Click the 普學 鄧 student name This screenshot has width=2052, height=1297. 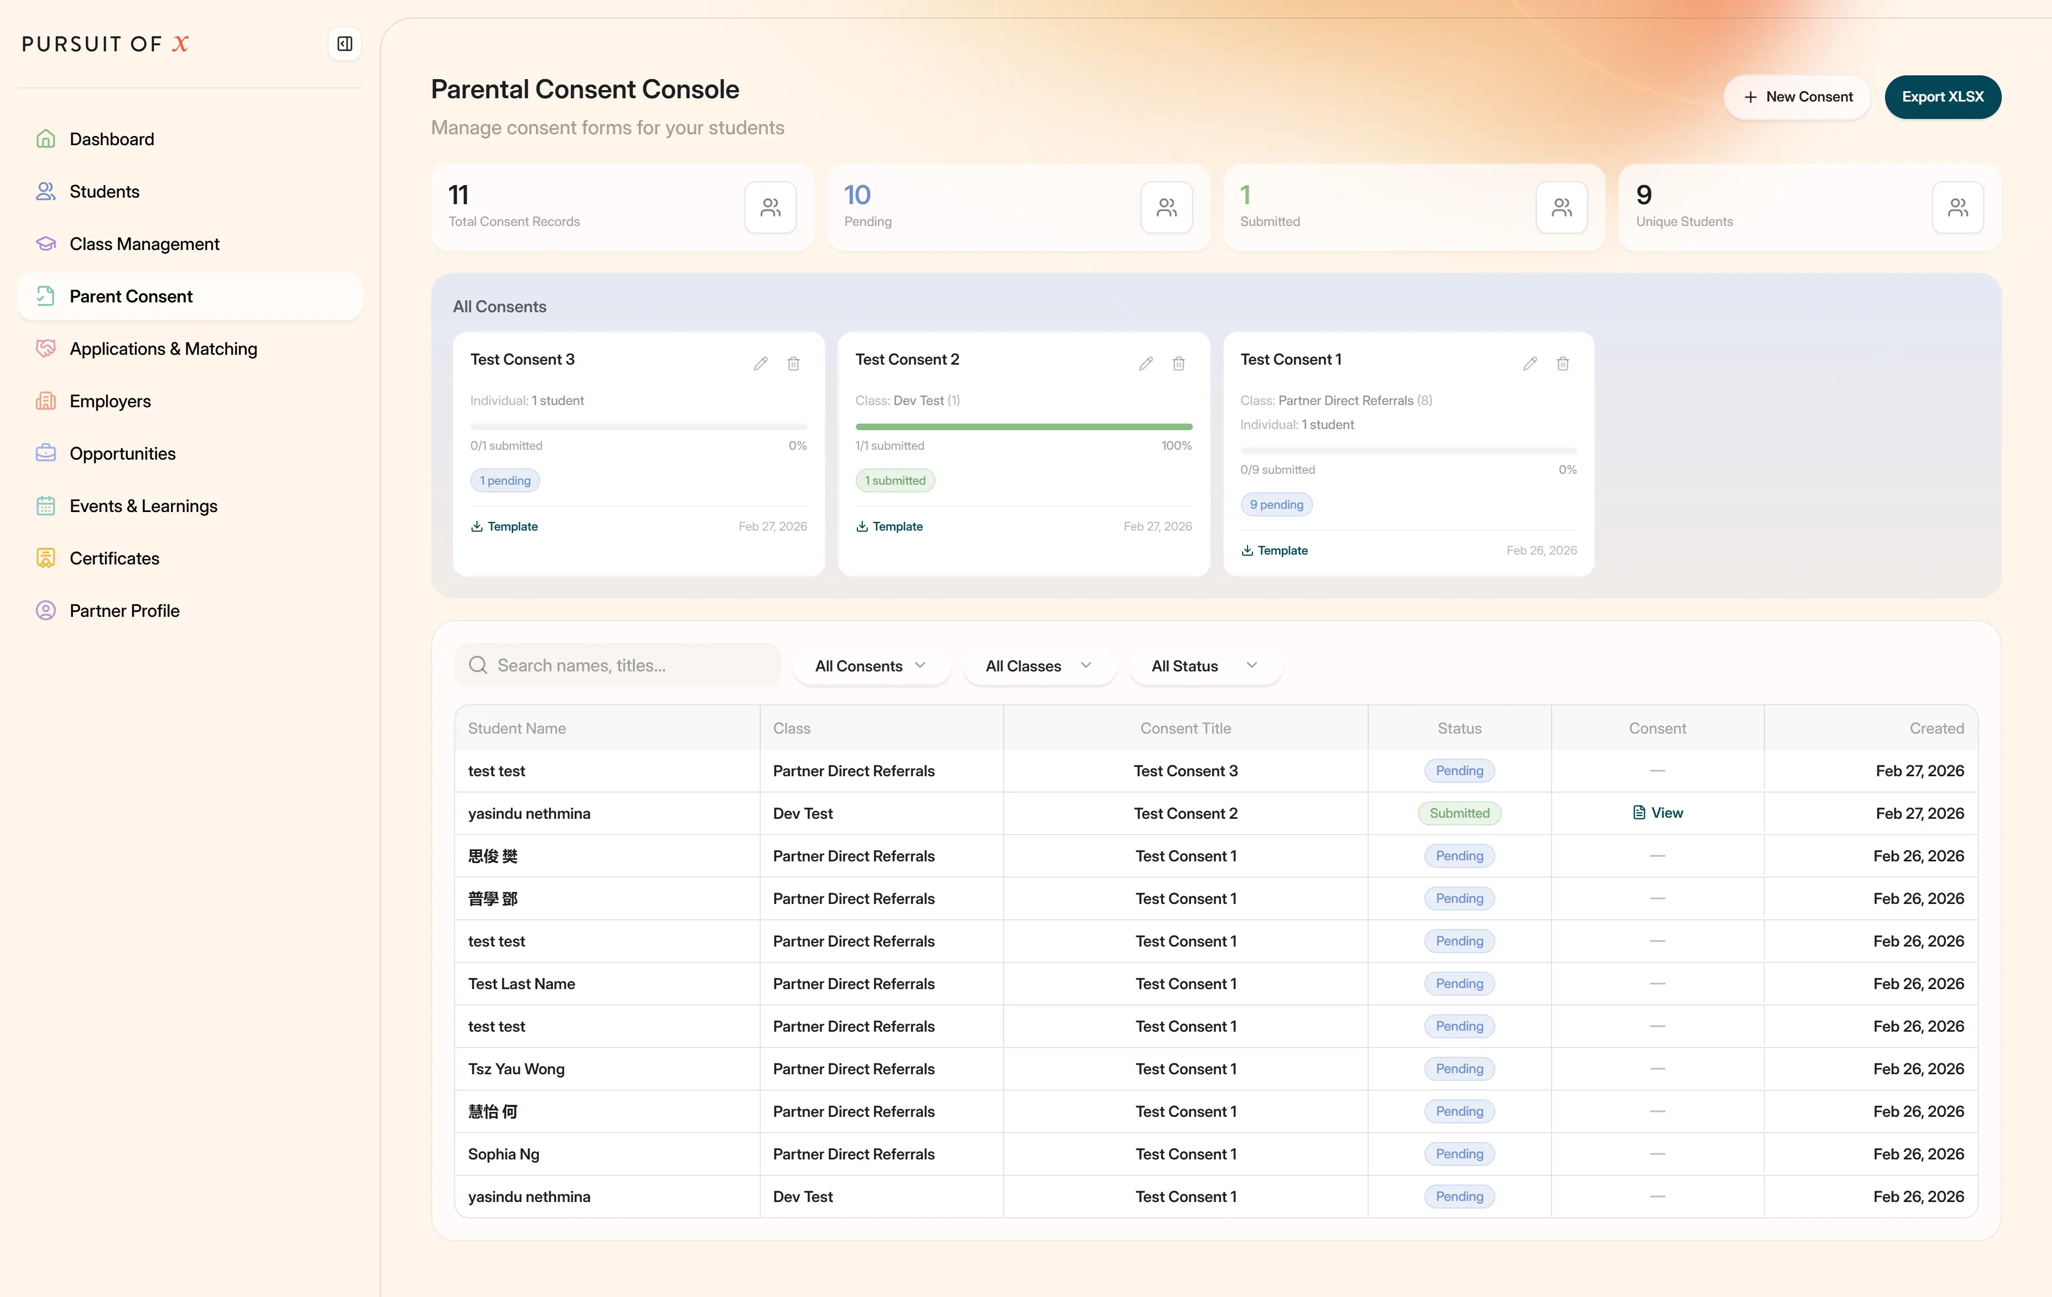[x=493, y=898]
